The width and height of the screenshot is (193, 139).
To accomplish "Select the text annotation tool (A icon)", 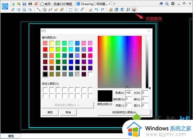I will (82, 9).
